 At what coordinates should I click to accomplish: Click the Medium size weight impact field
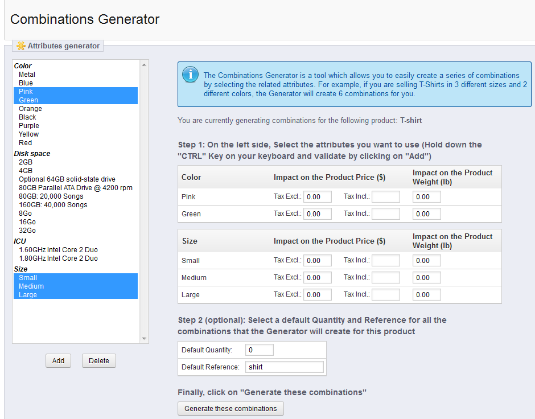pyautogui.click(x=426, y=278)
